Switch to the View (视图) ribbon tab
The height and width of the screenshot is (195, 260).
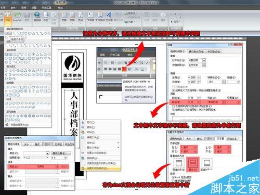(34, 8)
